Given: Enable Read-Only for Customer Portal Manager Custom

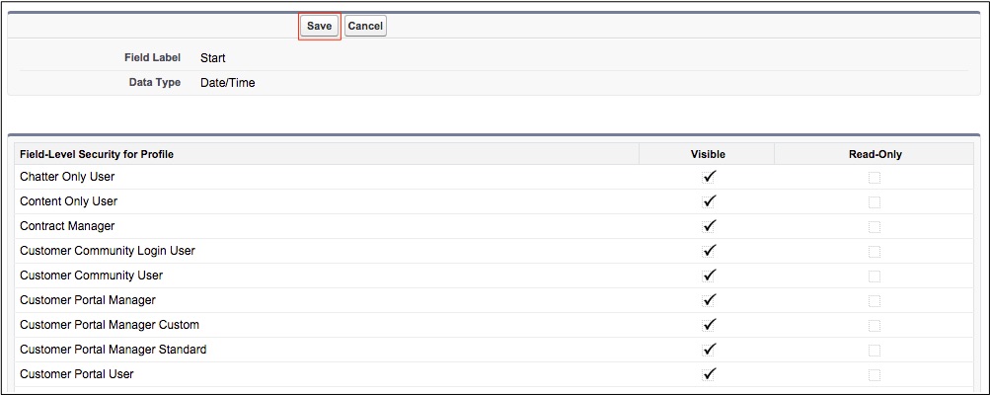Looking at the screenshot, I should click(875, 326).
